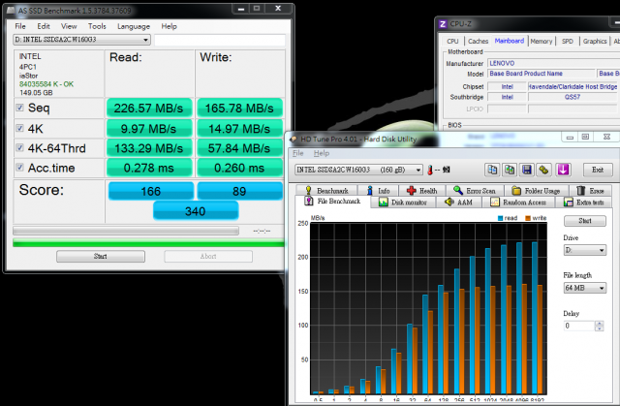Click the Folder Usage folder icon

(516, 191)
